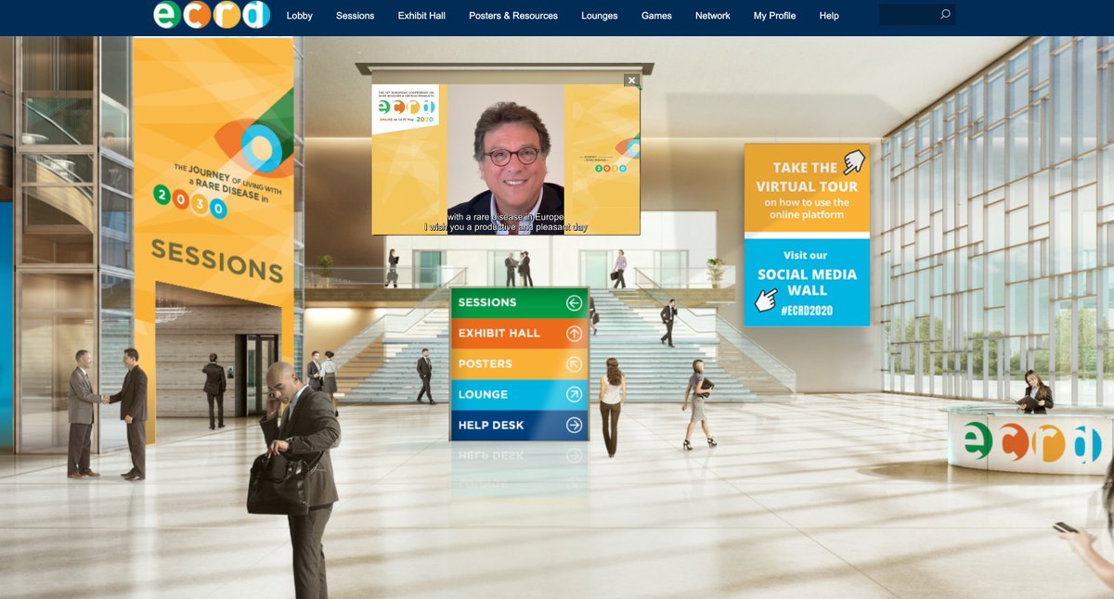The height and width of the screenshot is (599, 1114).
Task: Click the up arrow icon beside EXHIBIT HALL
Action: click(574, 333)
